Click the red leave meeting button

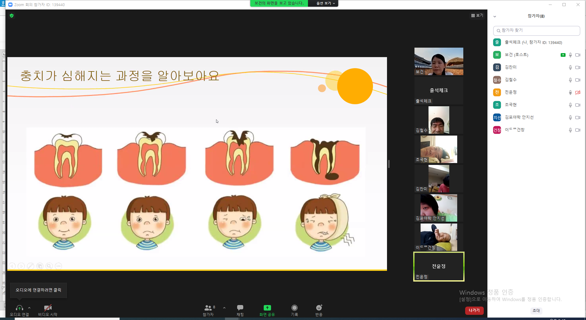pyautogui.click(x=474, y=310)
